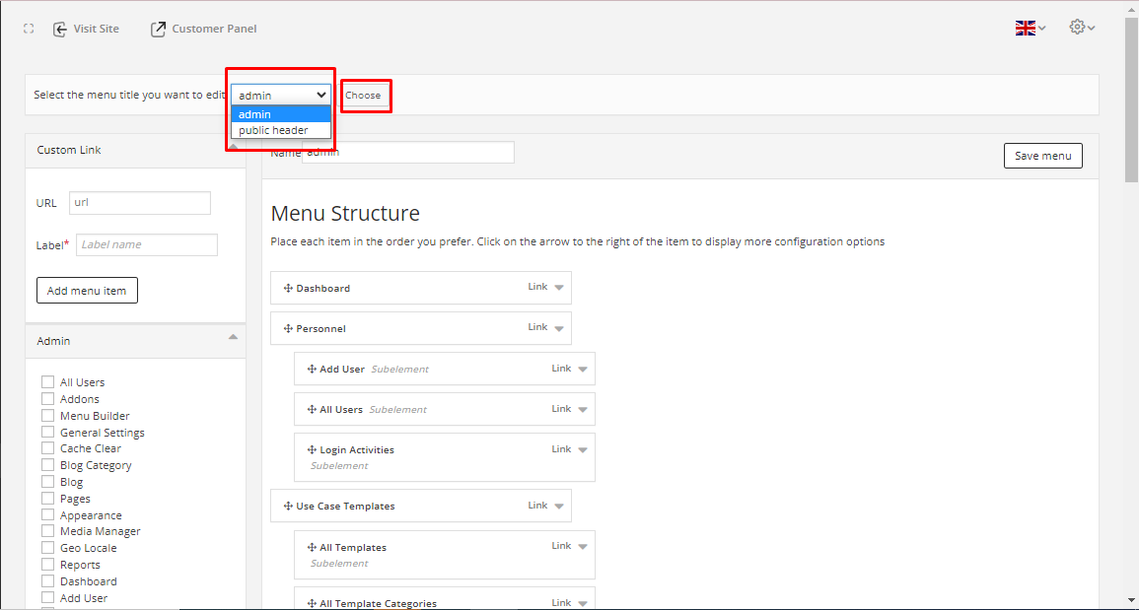This screenshot has height=610, width=1139.
Task: Click the drag handle for Login Activities
Action: [x=312, y=450]
